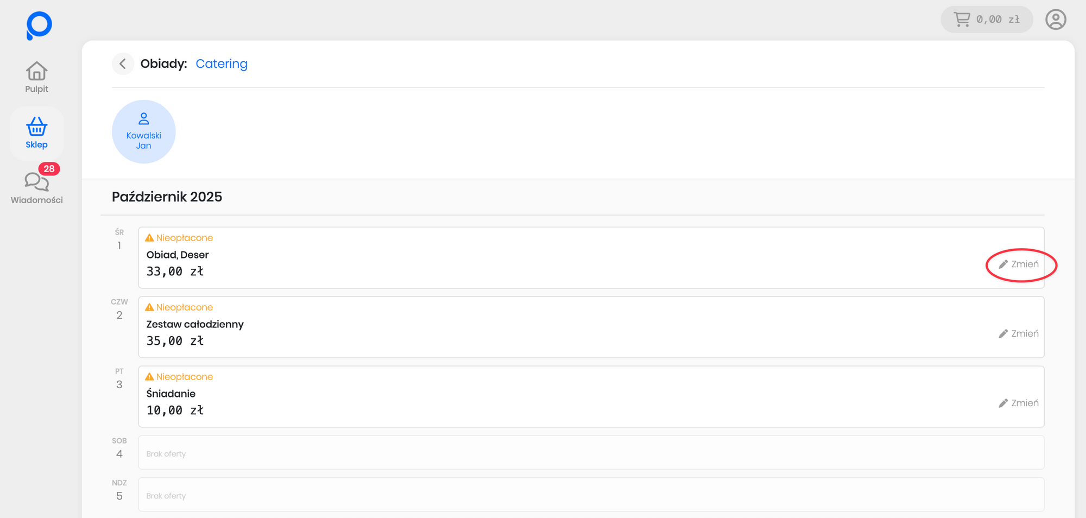
Task: Click the blue app logo
Action: point(39,26)
